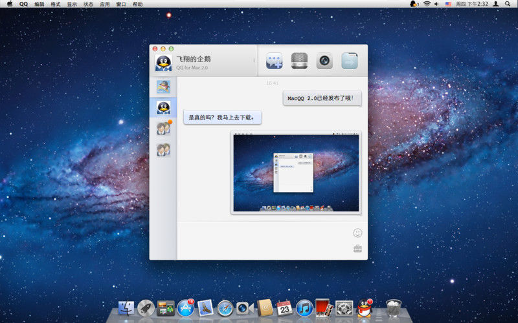Image resolution: width=518 pixels, height=323 pixels.
Task: Click the add-to-conversation chat bubble icon
Action: 274,61
